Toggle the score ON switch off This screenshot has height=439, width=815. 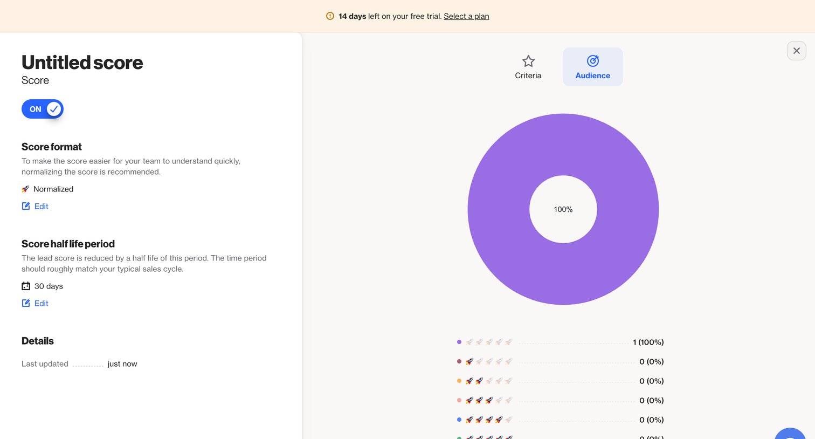43,109
